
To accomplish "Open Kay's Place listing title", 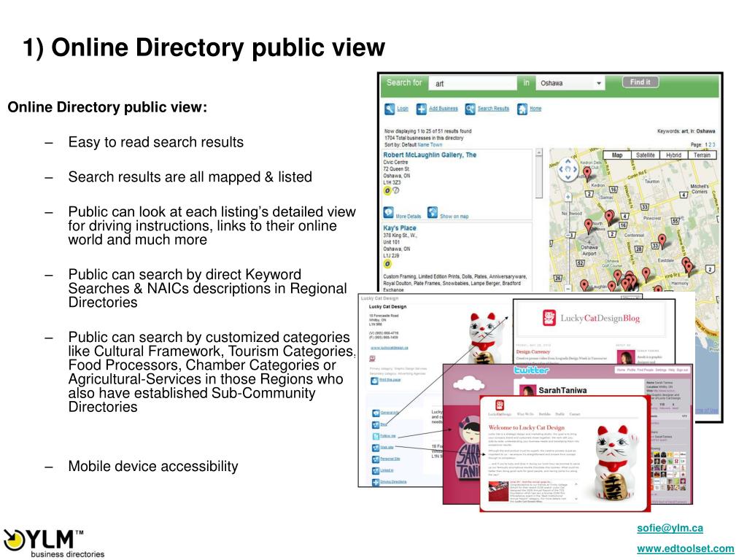I will [400, 228].
